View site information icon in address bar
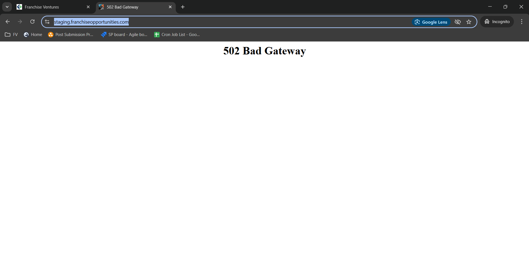Screen dimensions: 529x280 pyautogui.click(x=47, y=22)
